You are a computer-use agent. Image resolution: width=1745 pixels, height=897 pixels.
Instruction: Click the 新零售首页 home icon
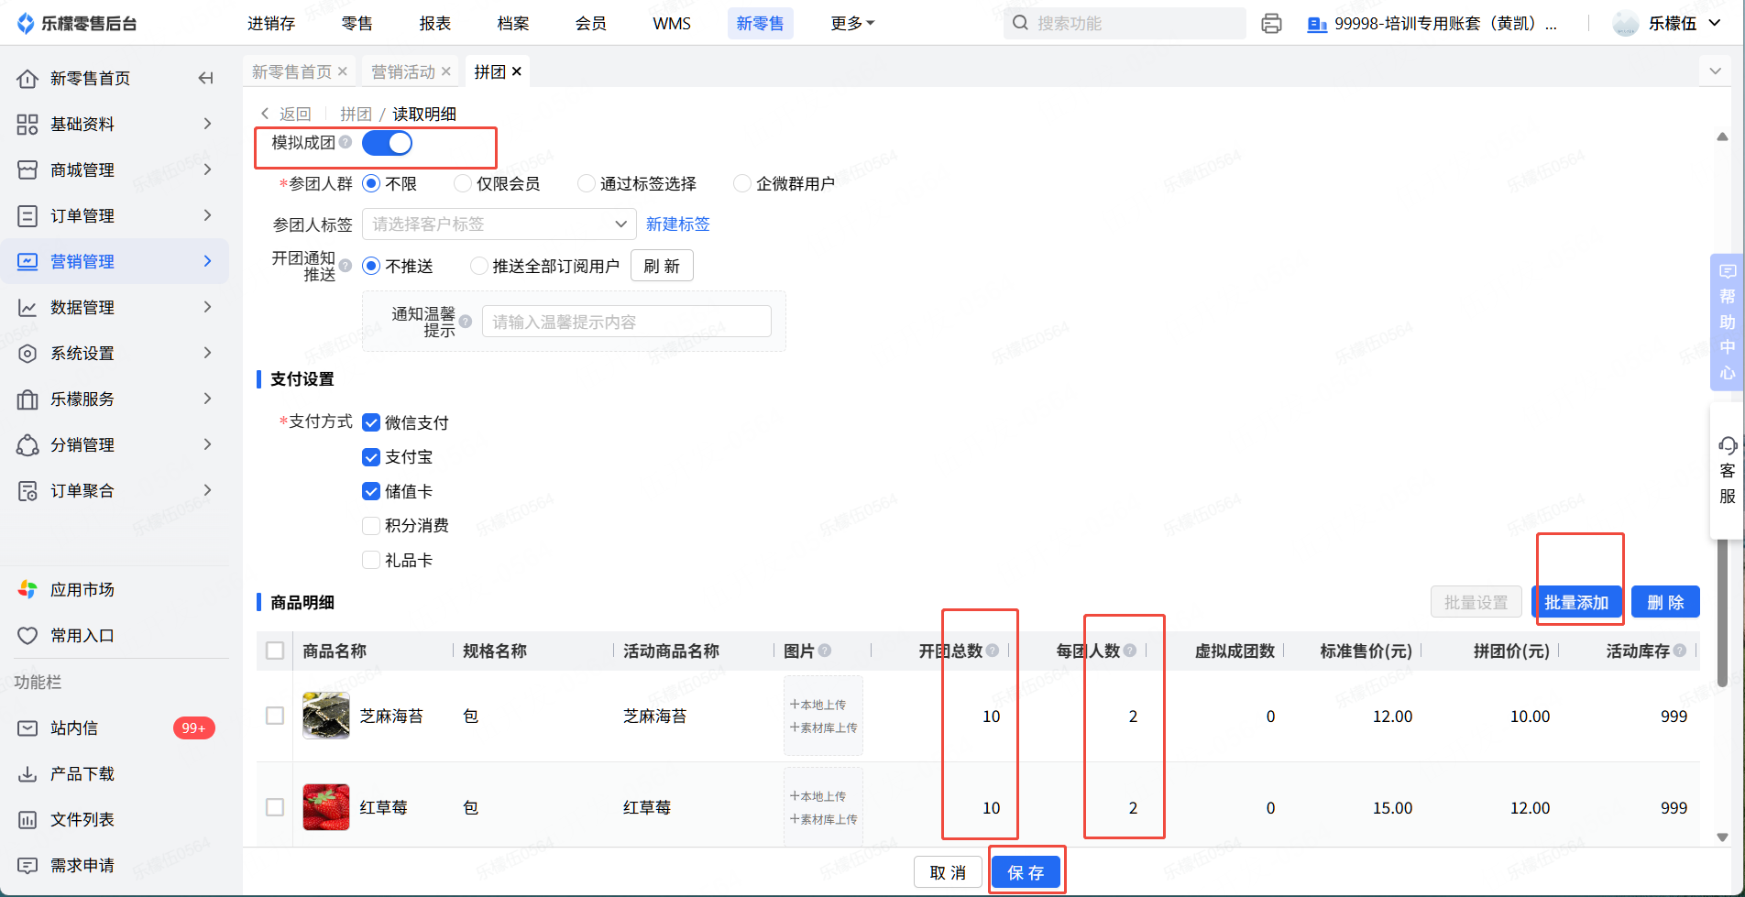[x=27, y=79]
